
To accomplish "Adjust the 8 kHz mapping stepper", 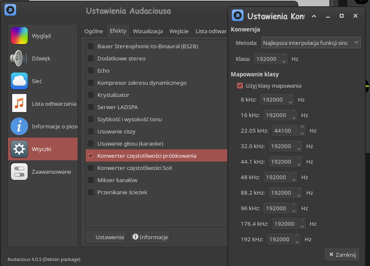I will pyautogui.click(x=290, y=99).
